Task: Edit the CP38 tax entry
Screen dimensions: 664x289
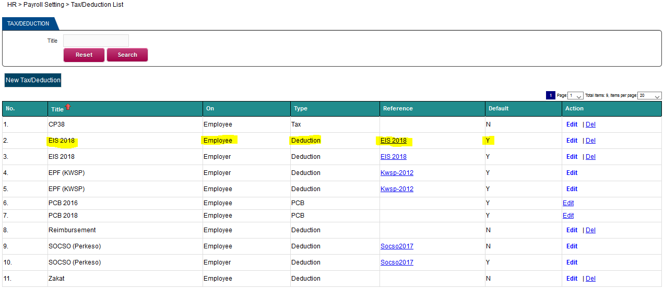Action: point(572,124)
